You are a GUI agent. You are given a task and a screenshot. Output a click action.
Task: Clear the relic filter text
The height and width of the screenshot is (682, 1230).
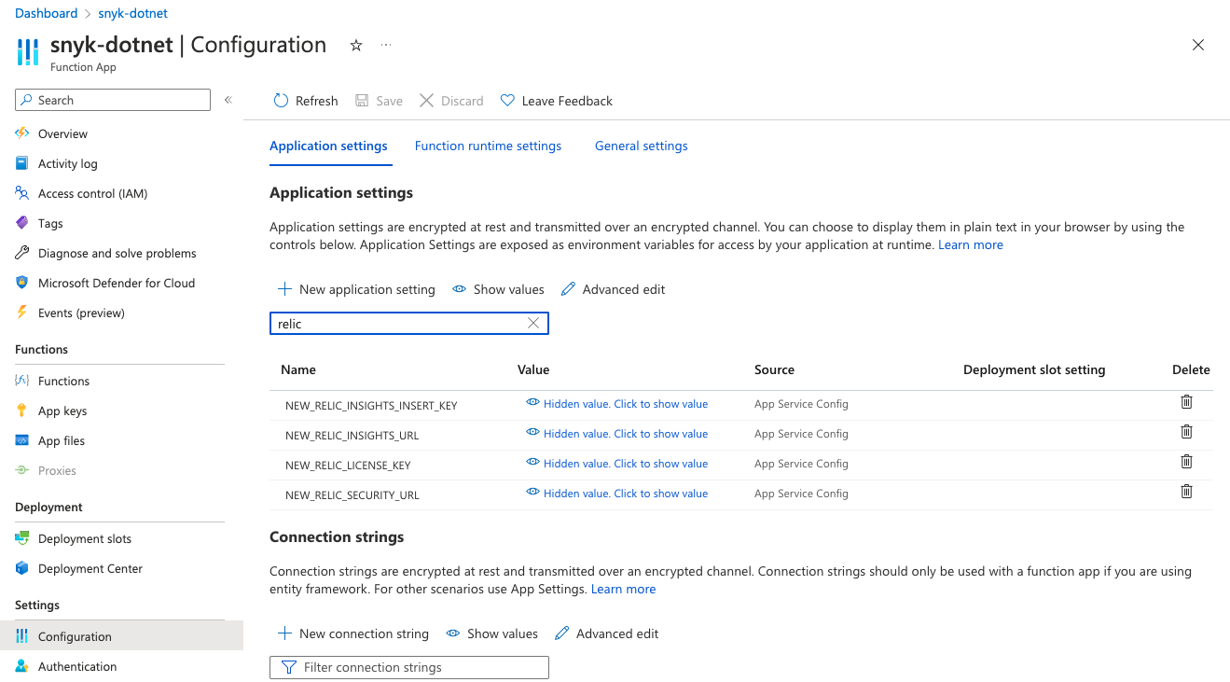pyautogui.click(x=532, y=323)
